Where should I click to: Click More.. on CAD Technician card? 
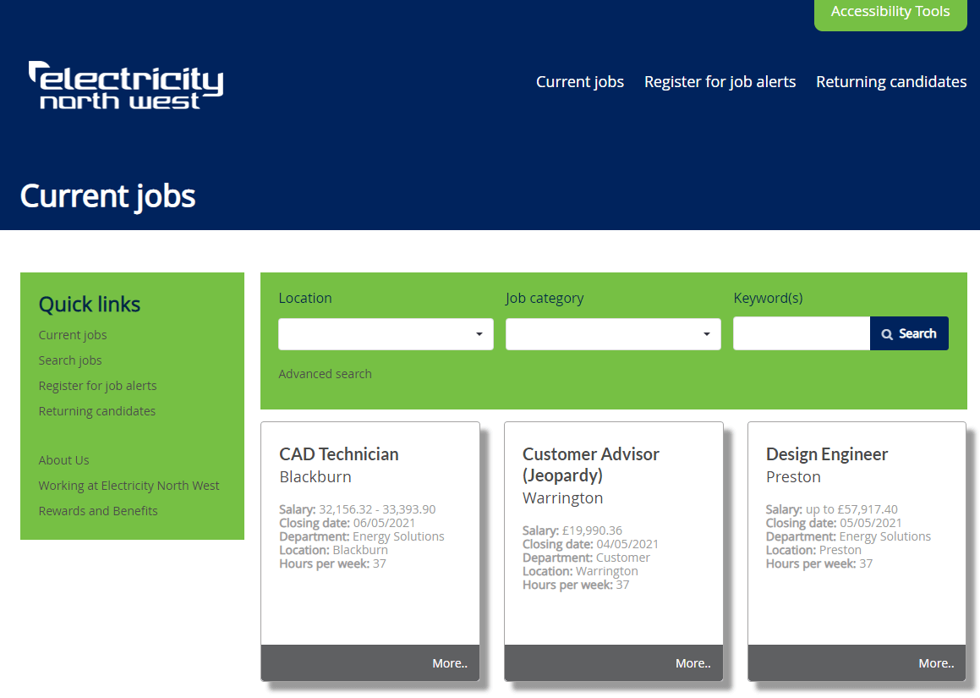click(x=449, y=663)
